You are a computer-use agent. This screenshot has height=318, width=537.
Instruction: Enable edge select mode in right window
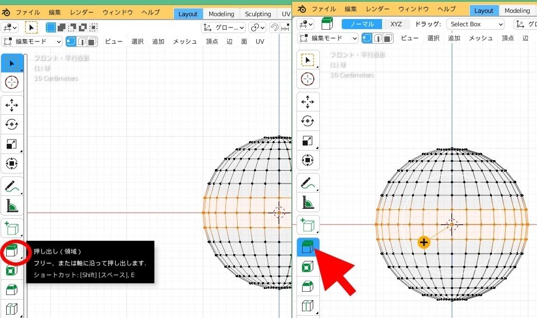(378, 38)
